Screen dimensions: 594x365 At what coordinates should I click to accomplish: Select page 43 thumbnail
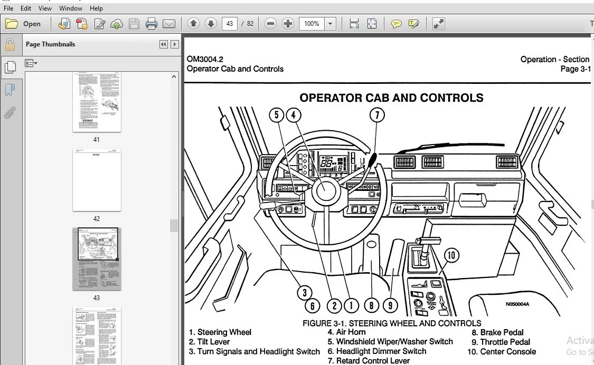point(97,259)
